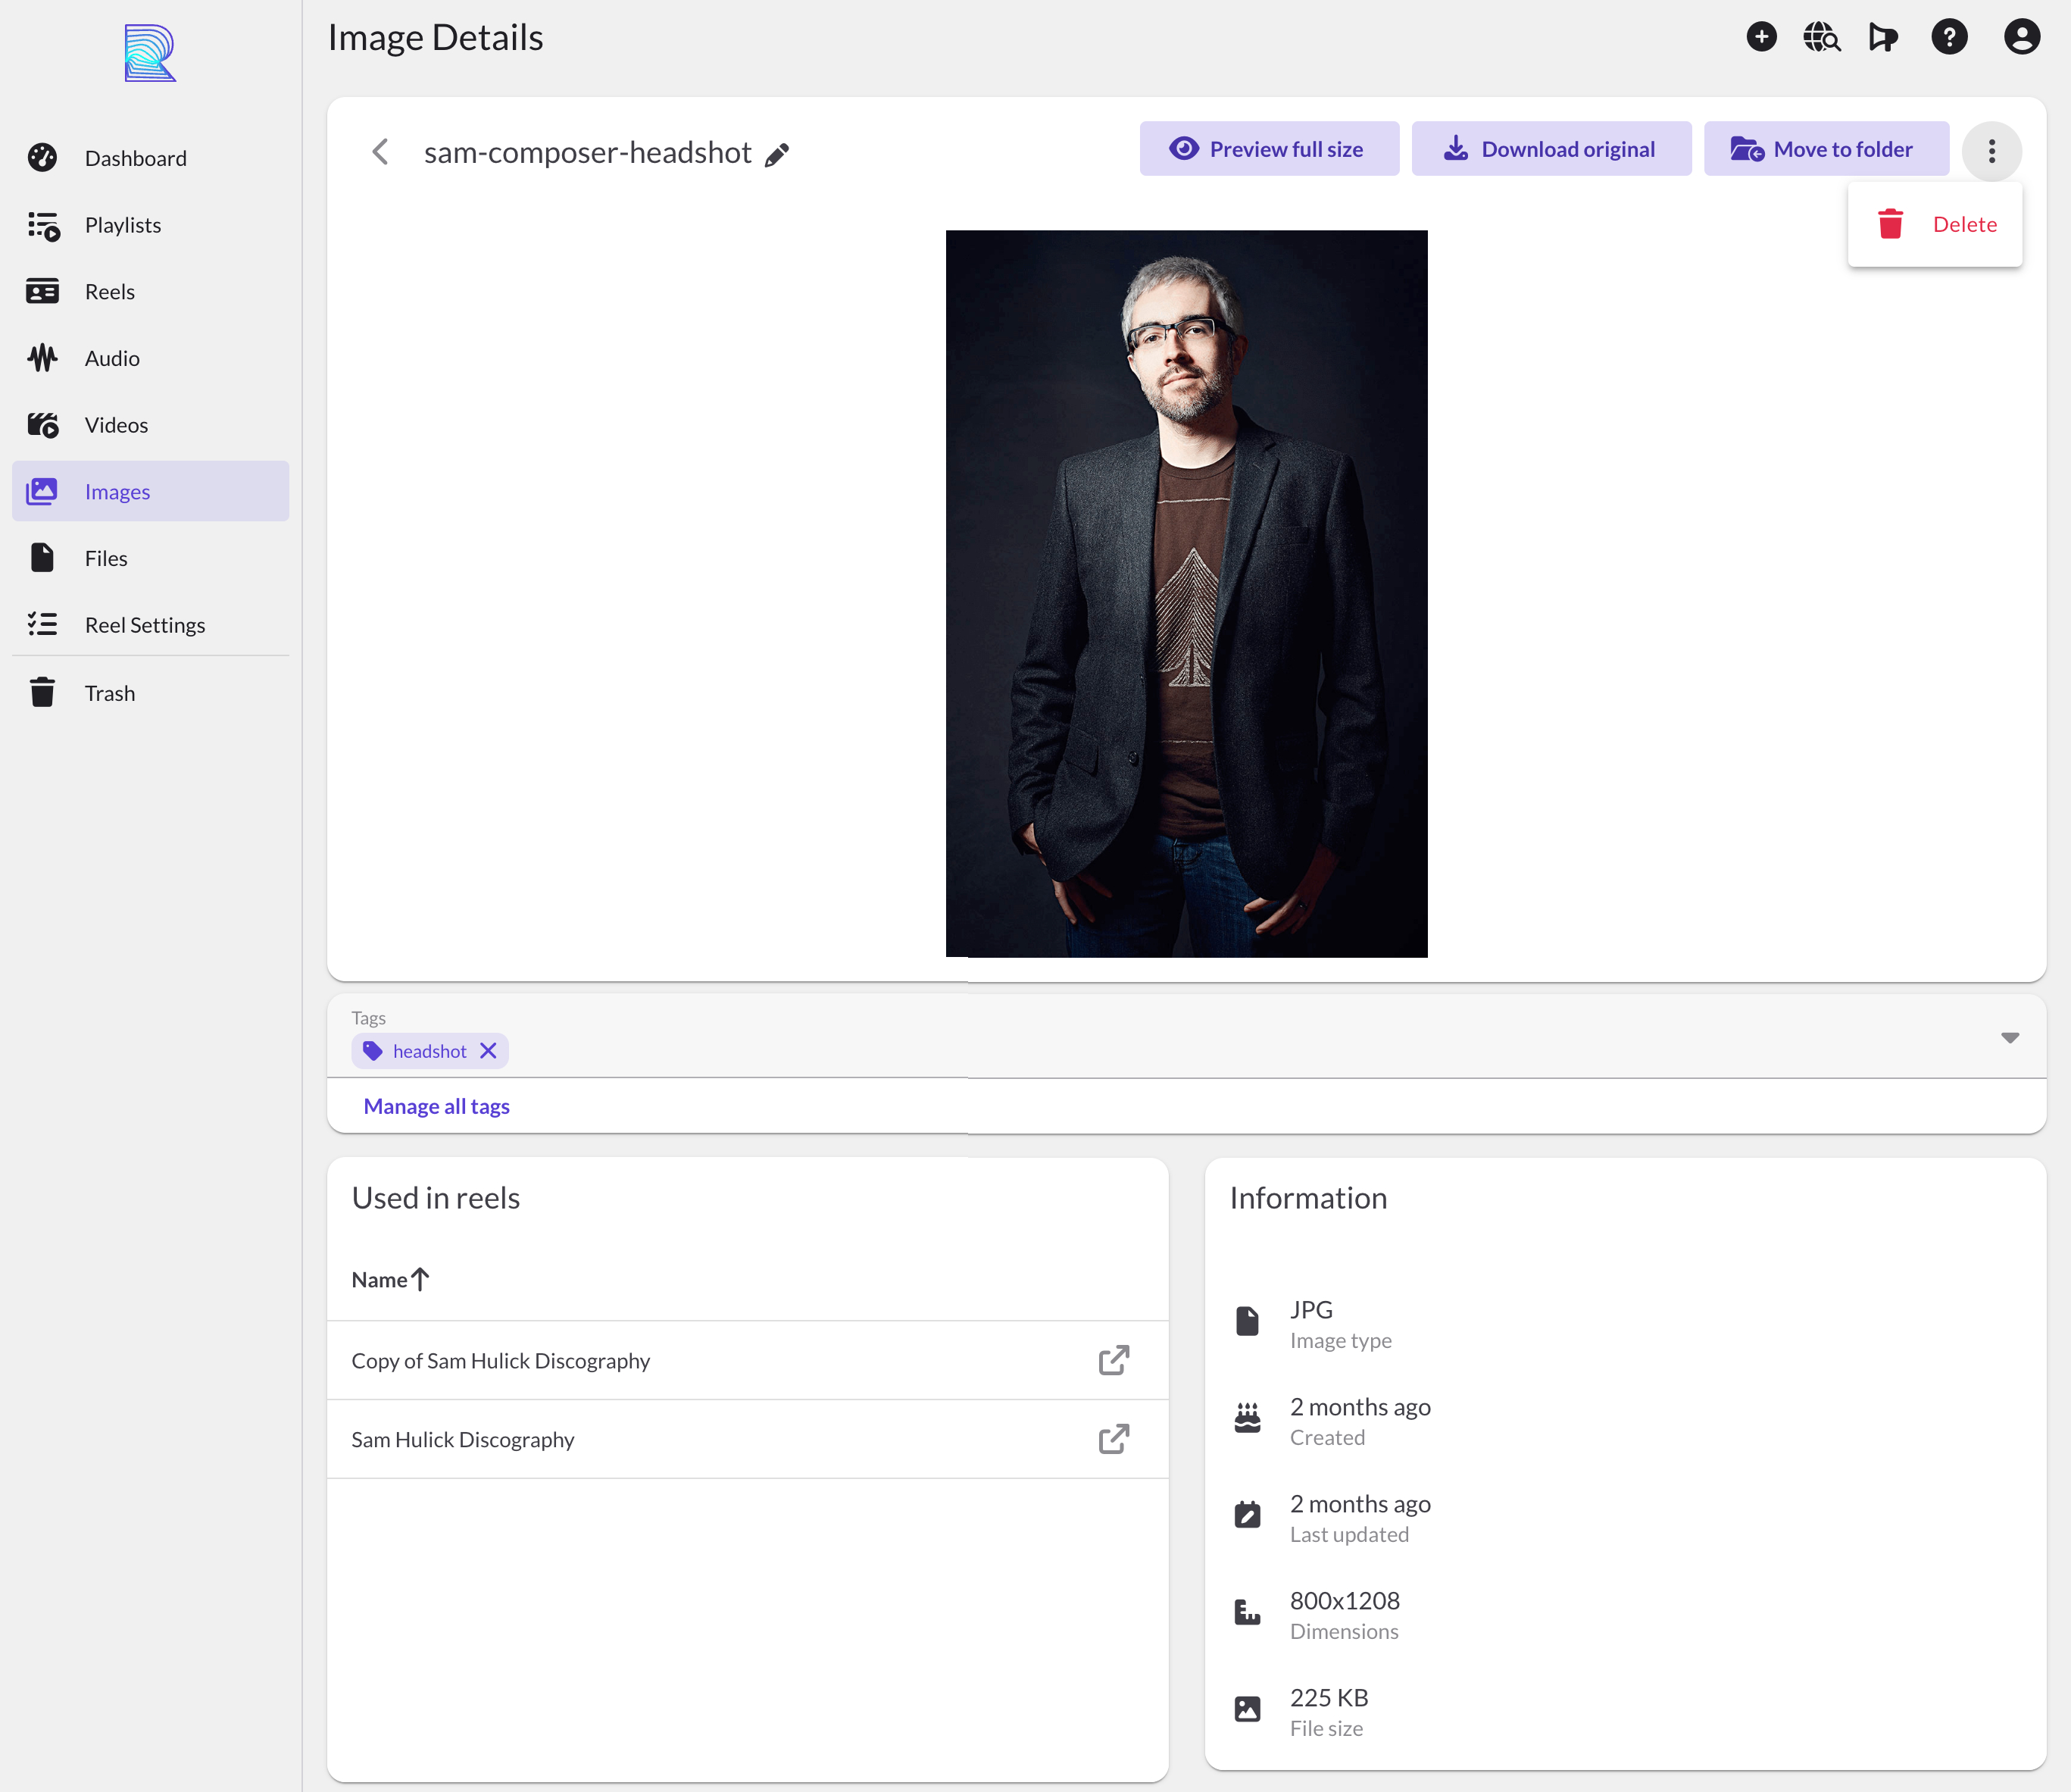Open the globe search icon in header
The image size is (2071, 1792).
[x=1821, y=38]
